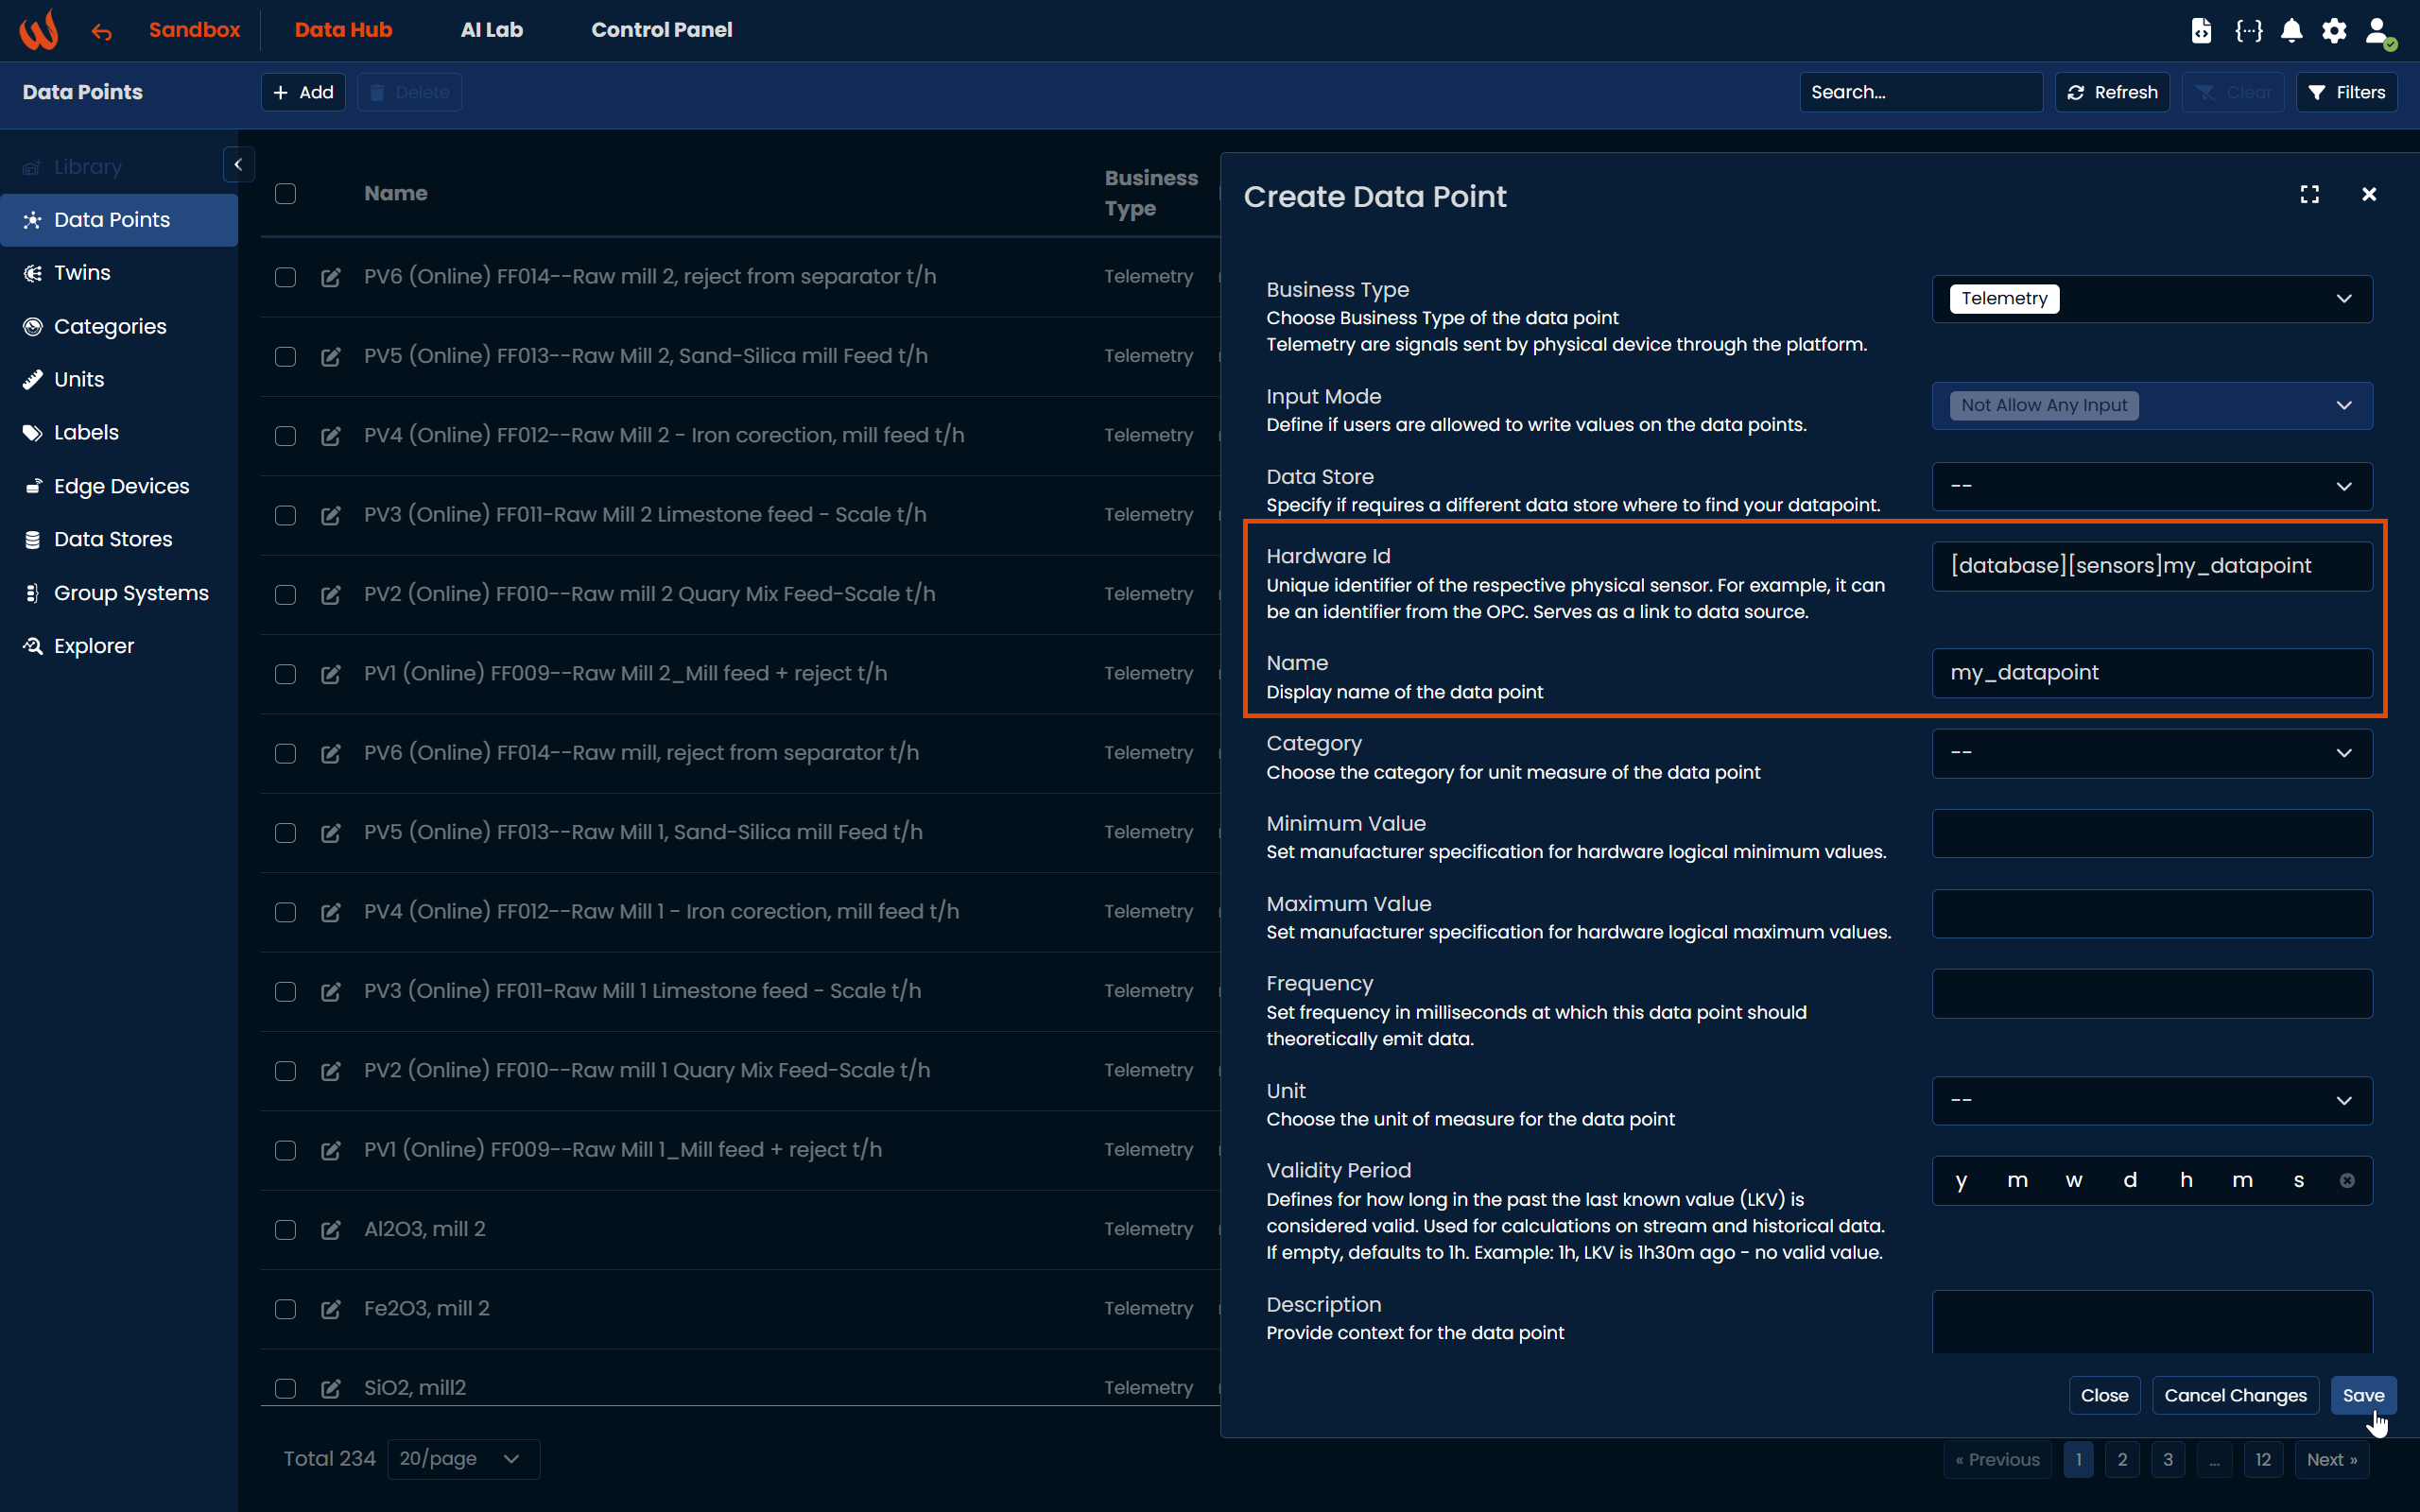Click the back arrow next to Sandbox
Viewport: 2420px width, 1512px height.
(x=101, y=32)
